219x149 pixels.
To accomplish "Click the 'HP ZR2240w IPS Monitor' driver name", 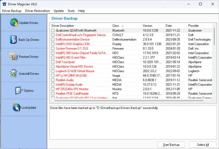I will 72,89.
